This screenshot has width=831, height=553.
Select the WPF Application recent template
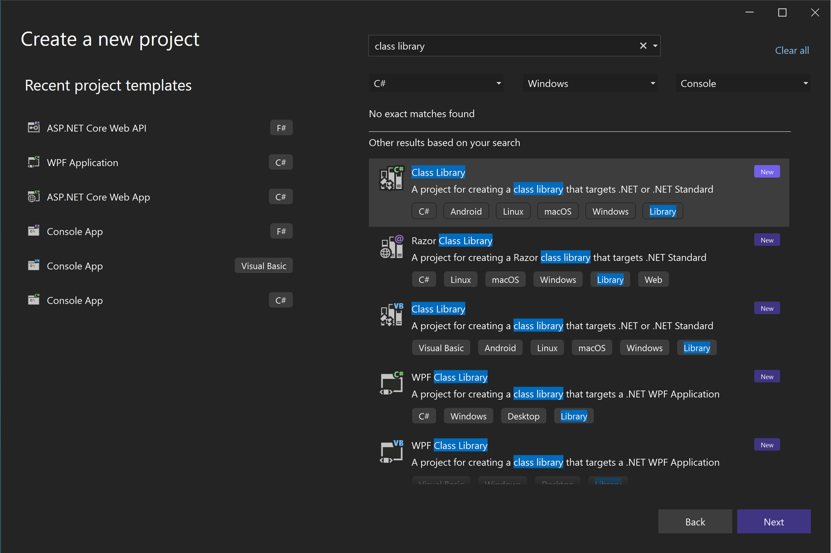click(83, 162)
